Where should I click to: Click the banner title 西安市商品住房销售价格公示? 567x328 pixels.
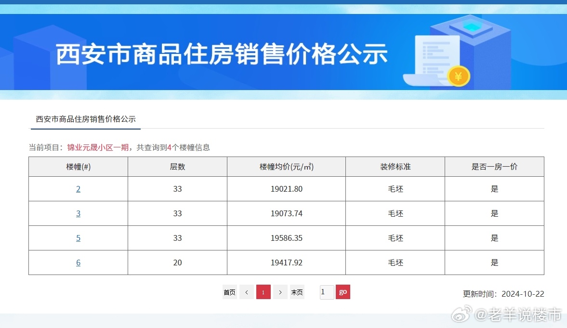[x=222, y=54]
